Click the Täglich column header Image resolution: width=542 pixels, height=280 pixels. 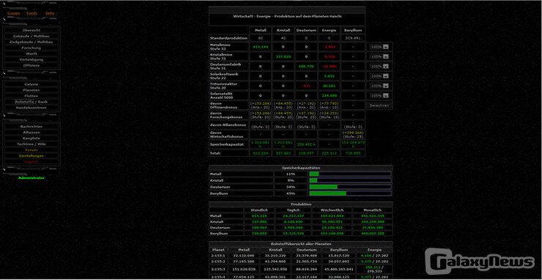(294, 210)
